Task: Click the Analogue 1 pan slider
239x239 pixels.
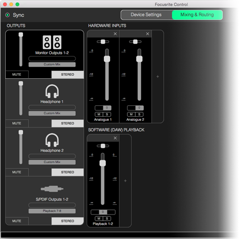Action: pos(103,42)
